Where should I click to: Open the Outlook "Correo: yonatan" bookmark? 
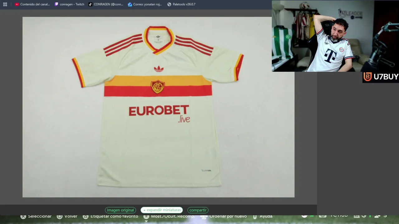pyautogui.click(x=145, y=4)
